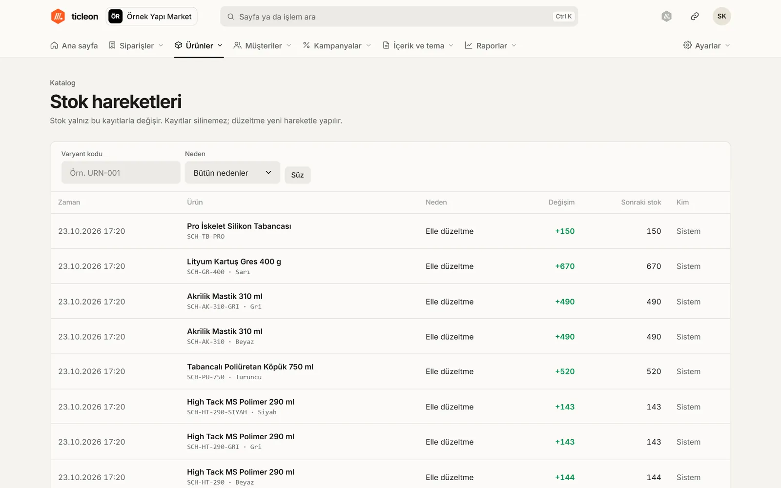Click the +520 change value

click(x=565, y=371)
